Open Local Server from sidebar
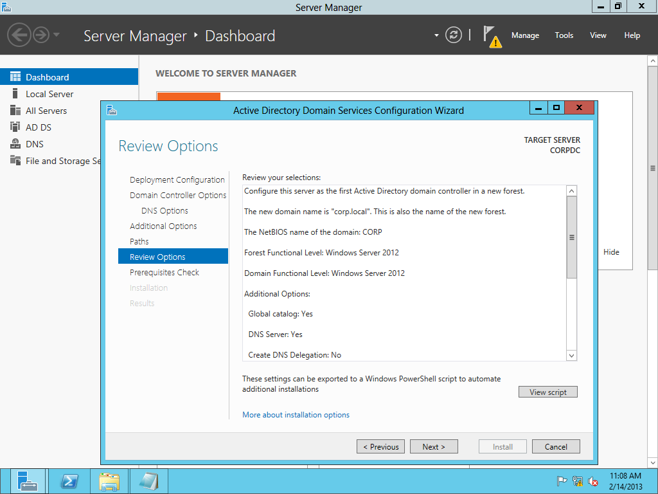This screenshot has width=658, height=494. (x=49, y=94)
